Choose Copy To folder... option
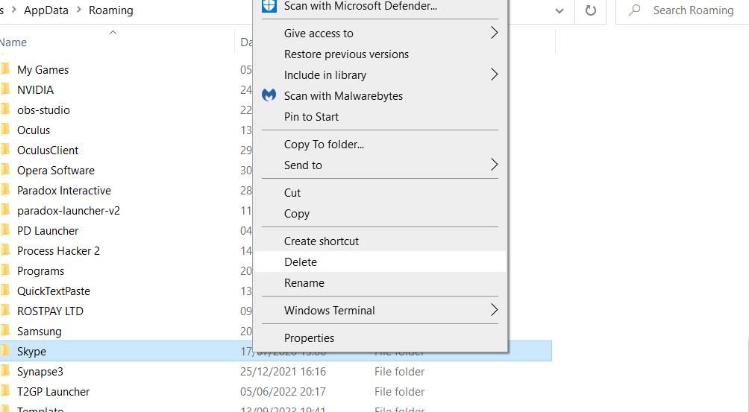749x412 pixels. tap(380, 145)
